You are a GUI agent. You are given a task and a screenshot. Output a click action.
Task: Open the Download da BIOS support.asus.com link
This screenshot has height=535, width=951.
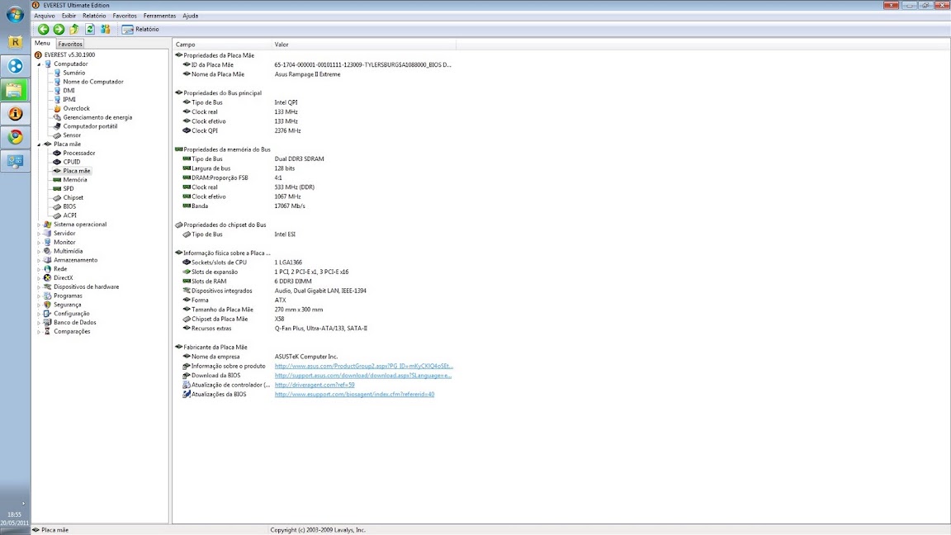pos(362,376)
